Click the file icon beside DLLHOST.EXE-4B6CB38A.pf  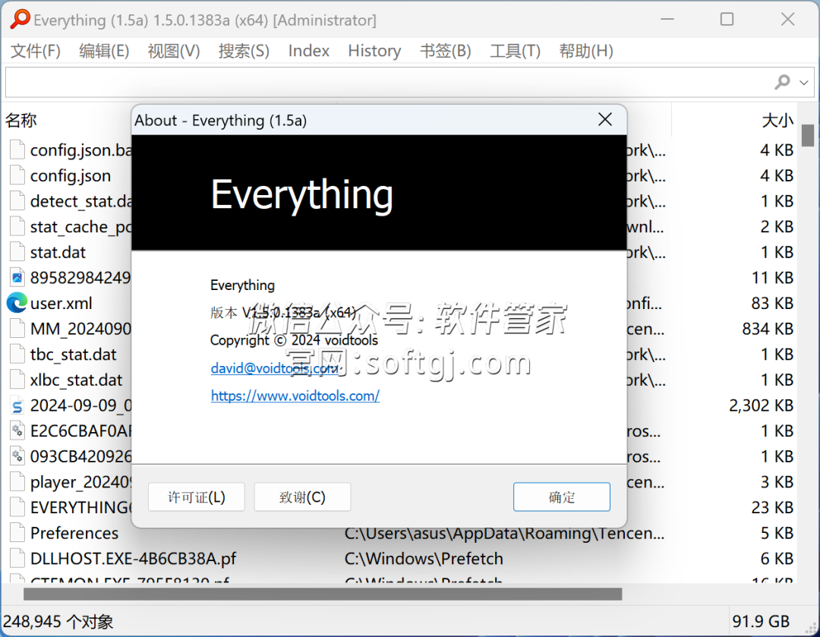coord(17,559)
